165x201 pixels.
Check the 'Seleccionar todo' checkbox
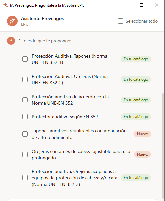121,21
